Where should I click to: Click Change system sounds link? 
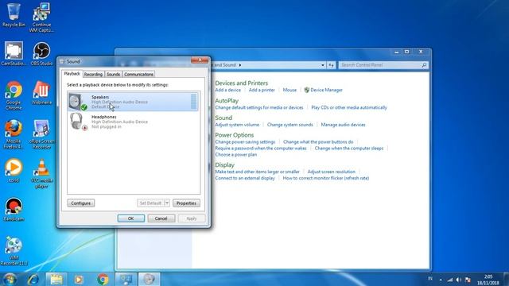pos(289,125)
